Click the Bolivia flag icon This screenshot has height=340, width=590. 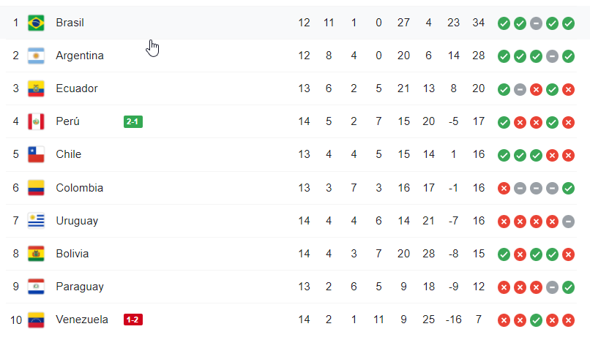tap(36, 254)
